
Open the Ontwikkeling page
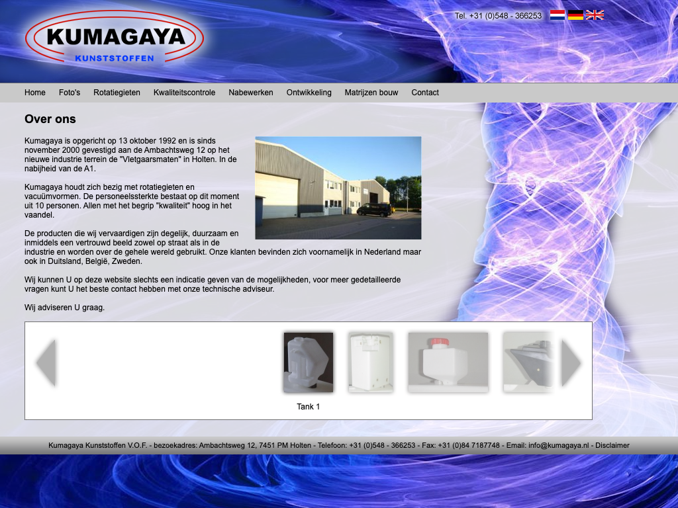click(x=309, y=93)
